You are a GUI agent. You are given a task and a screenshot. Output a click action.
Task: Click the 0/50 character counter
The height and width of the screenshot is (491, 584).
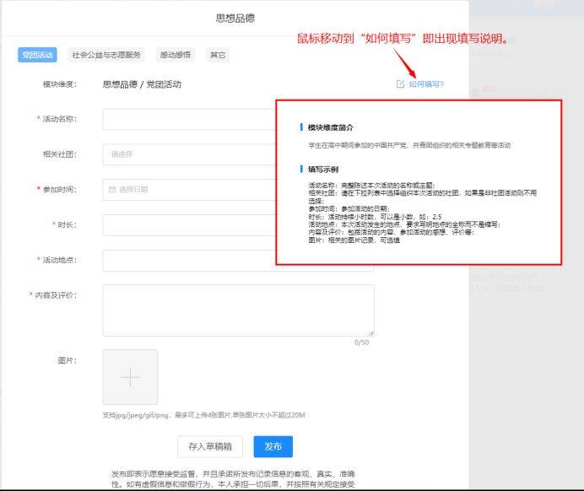tap(362, 343)
